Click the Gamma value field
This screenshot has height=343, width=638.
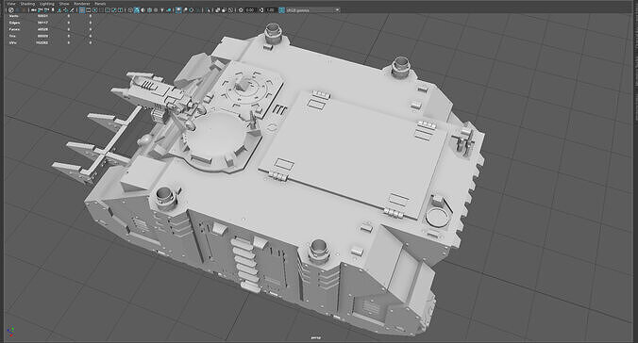[270, 10]
